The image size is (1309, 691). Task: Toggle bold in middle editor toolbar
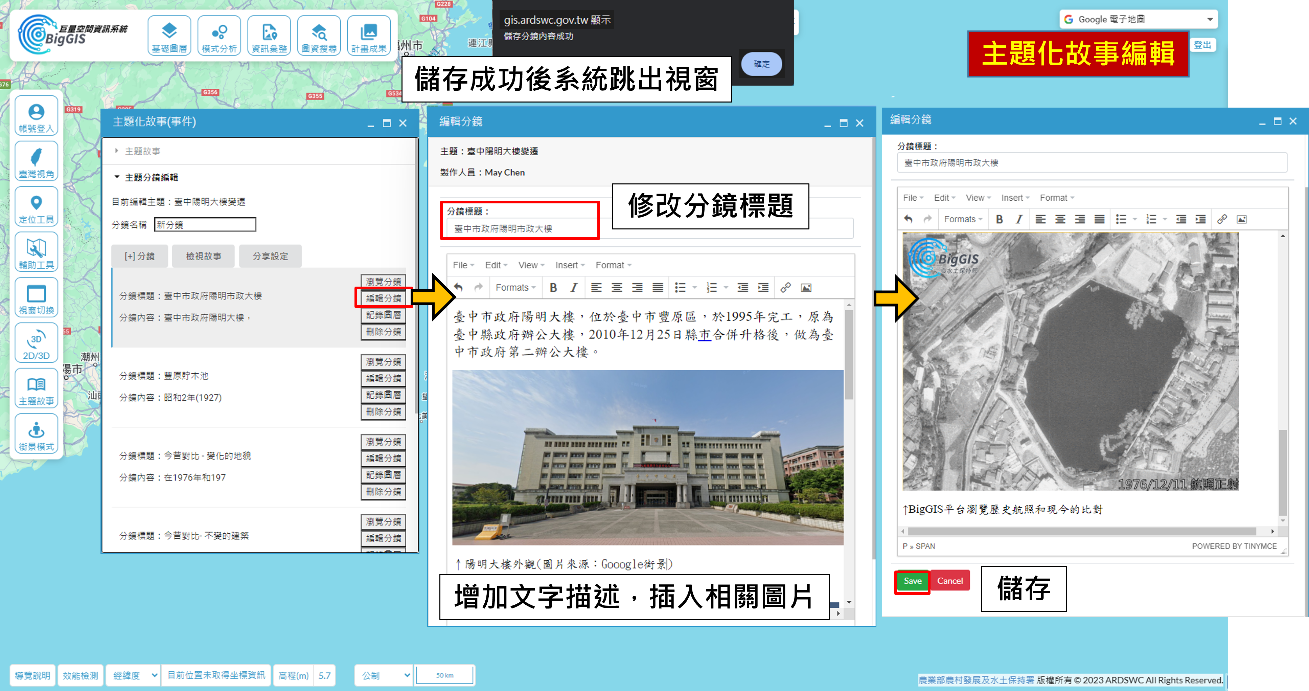coord(553,288)
